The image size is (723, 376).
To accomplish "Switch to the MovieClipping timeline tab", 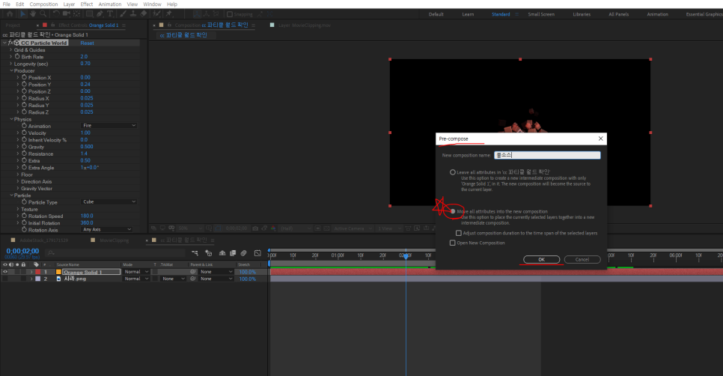I will [114, 240].
